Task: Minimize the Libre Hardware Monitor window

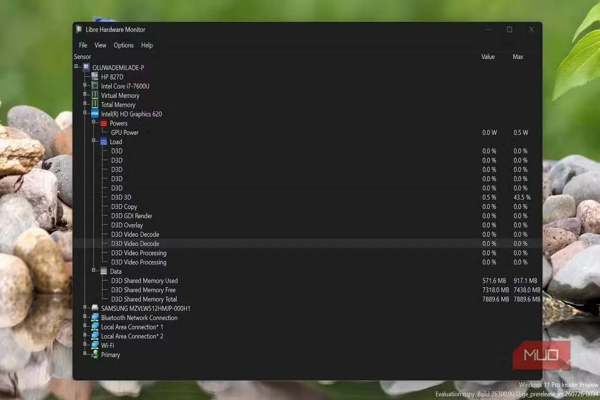Action: 488,29
